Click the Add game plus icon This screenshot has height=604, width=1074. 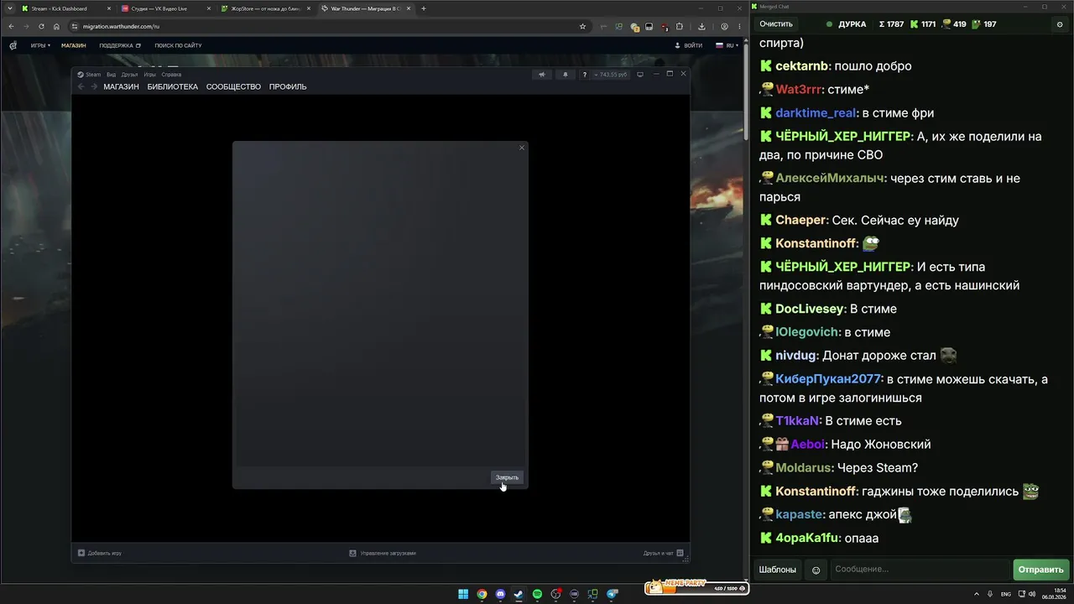coord(81,553)
